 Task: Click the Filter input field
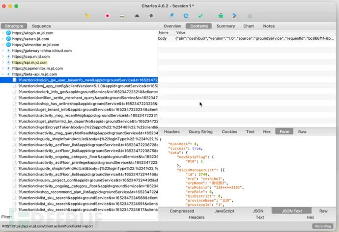coord(85,217)
